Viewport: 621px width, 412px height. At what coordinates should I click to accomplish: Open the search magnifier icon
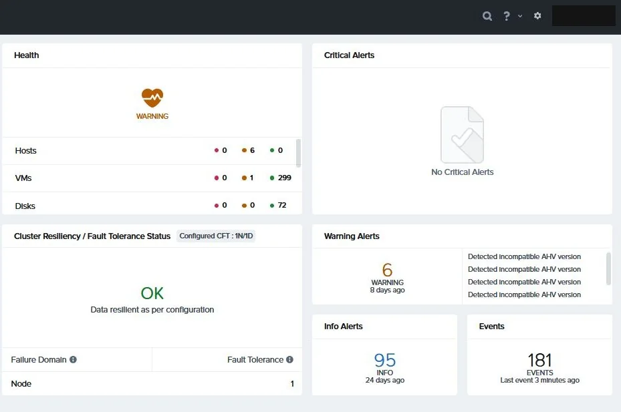pos(487,16)
